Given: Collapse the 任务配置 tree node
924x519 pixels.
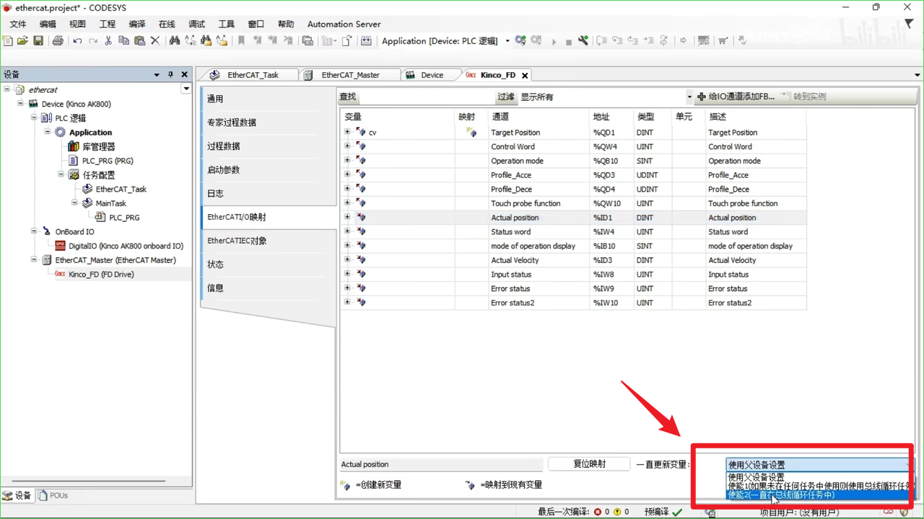Looking at the screenshot, I should tap(61, 174).
